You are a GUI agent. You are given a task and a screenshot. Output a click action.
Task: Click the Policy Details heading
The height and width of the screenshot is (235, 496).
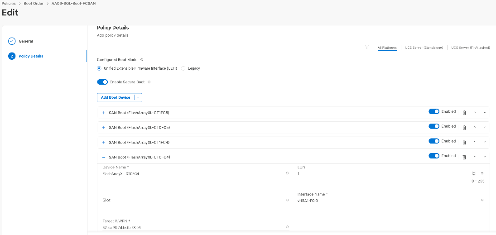[113, 28]
